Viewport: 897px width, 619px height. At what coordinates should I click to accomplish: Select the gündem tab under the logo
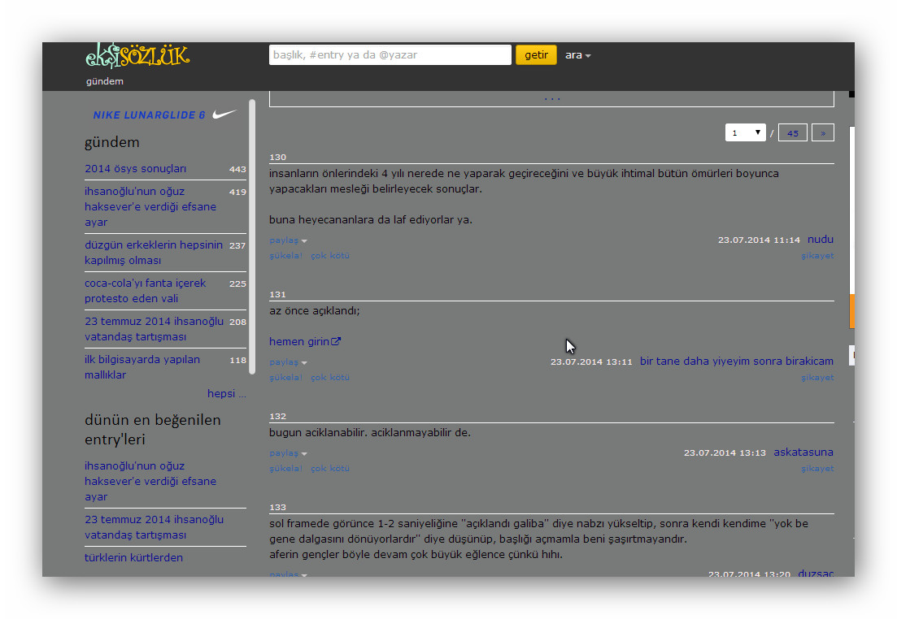pyautogui.click(x=105, y=81)
